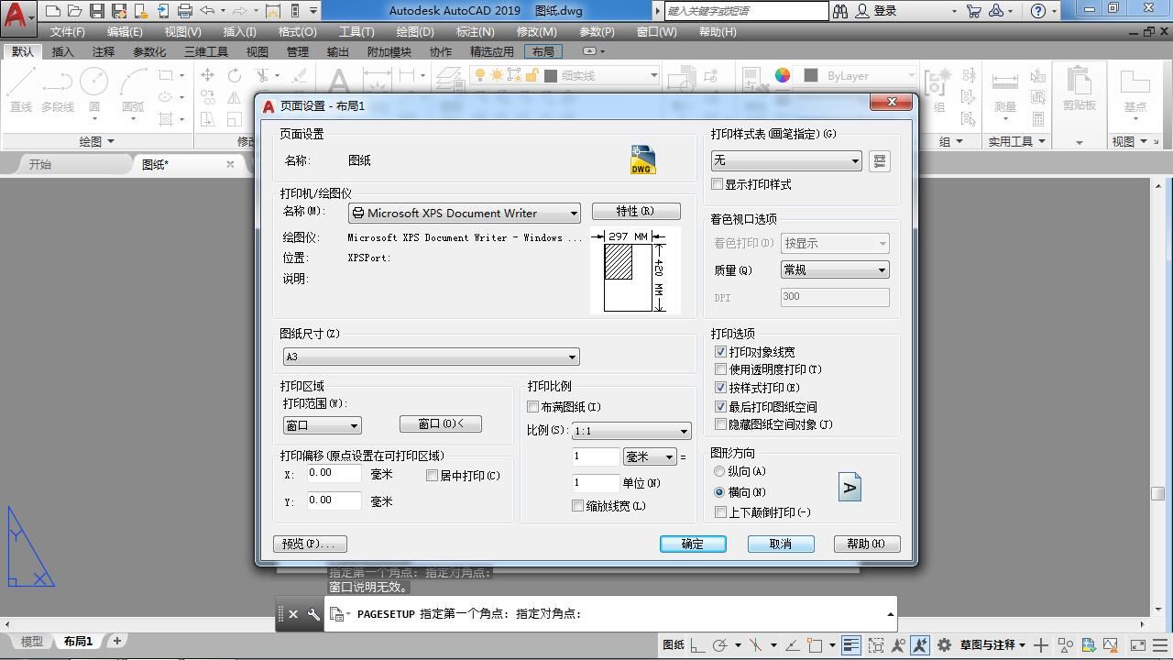Open the AutoCAD application menu logo

coord(16,16)
